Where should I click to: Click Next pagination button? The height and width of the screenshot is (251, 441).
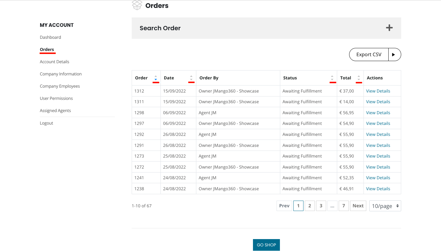[x=358, y=206]
